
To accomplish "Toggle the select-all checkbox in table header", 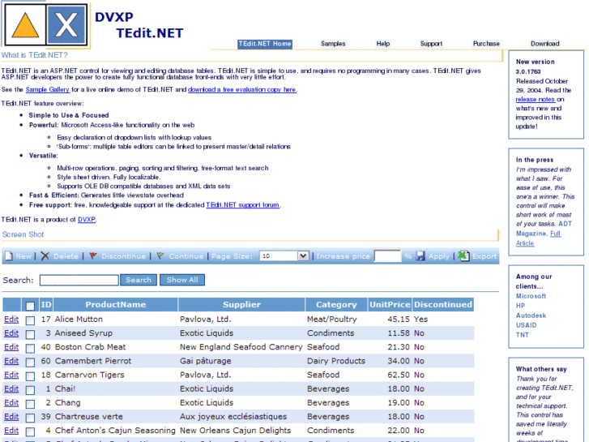I will tap(30, 306).
